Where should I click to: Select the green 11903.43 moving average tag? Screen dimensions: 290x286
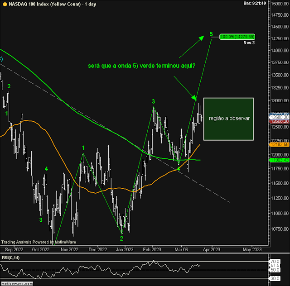coord(279,160)
